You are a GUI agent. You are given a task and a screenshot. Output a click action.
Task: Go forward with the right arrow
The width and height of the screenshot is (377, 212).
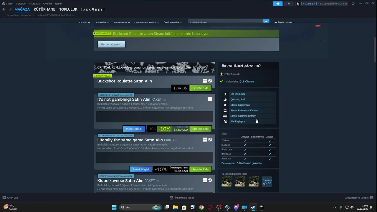click(10, 9)
